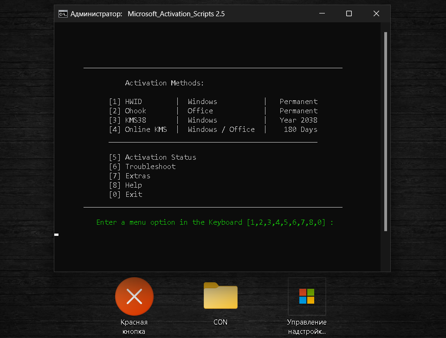Click the blinking console cursor
This screenshot has height=338, width=446.
coord(56,235)
